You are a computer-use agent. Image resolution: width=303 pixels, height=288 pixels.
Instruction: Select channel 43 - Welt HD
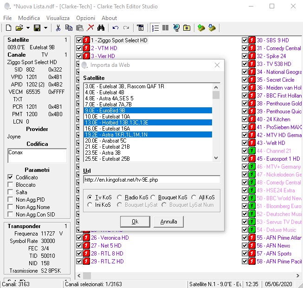271,143
